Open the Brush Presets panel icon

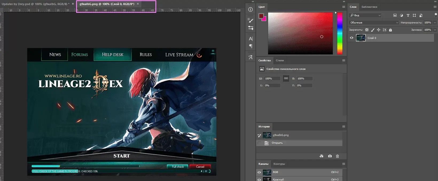251,20
